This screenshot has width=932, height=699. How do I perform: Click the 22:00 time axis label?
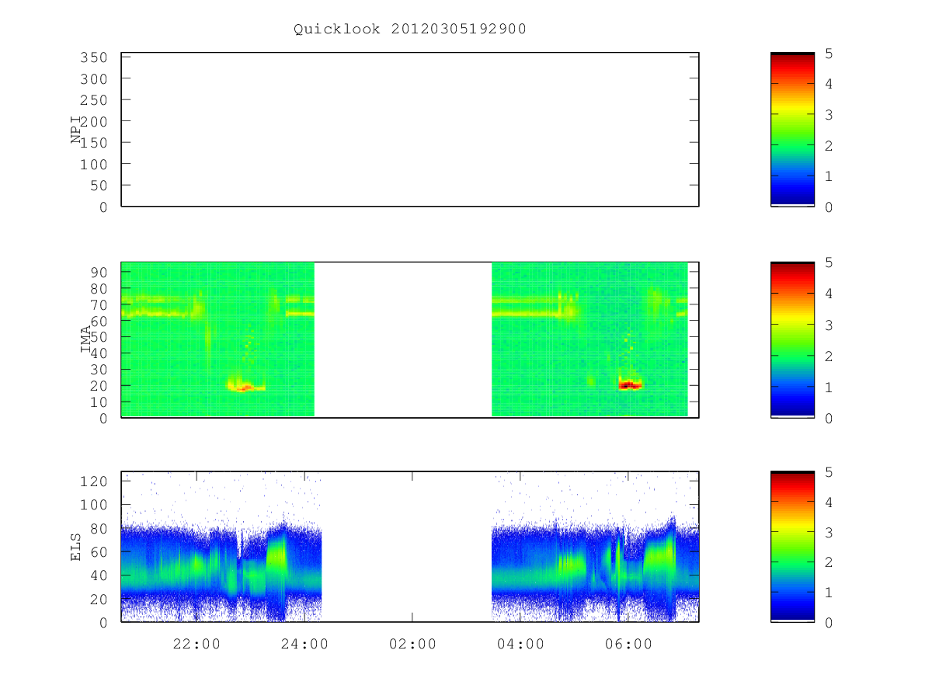tap(196, 644)
